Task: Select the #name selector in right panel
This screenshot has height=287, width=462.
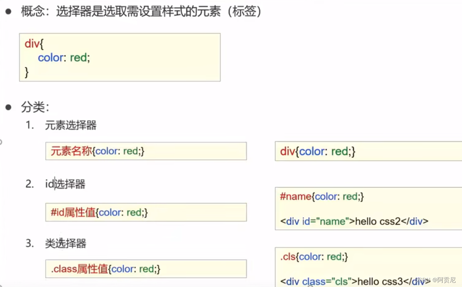Action: click(x=295, y=197)
